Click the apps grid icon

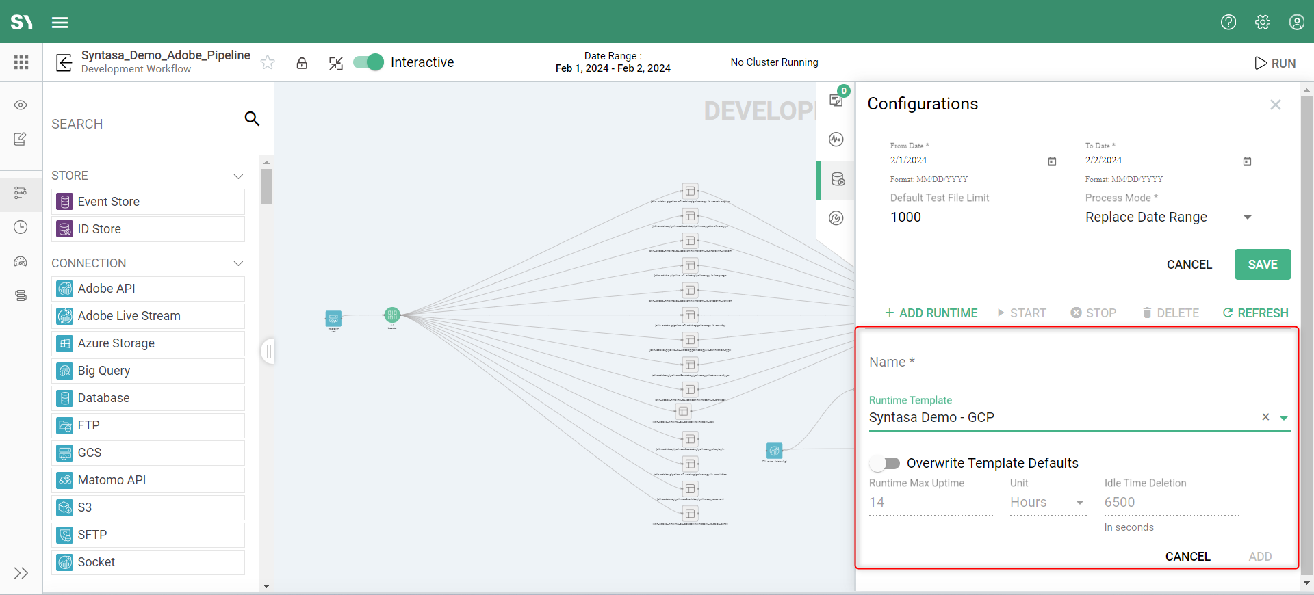pos(21,62)
